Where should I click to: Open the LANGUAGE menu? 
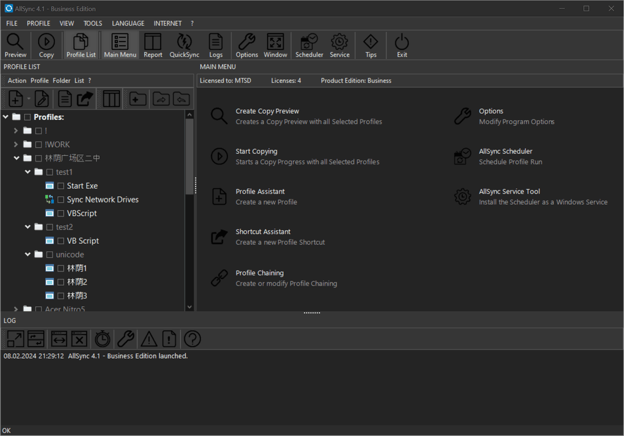(128, 23)
